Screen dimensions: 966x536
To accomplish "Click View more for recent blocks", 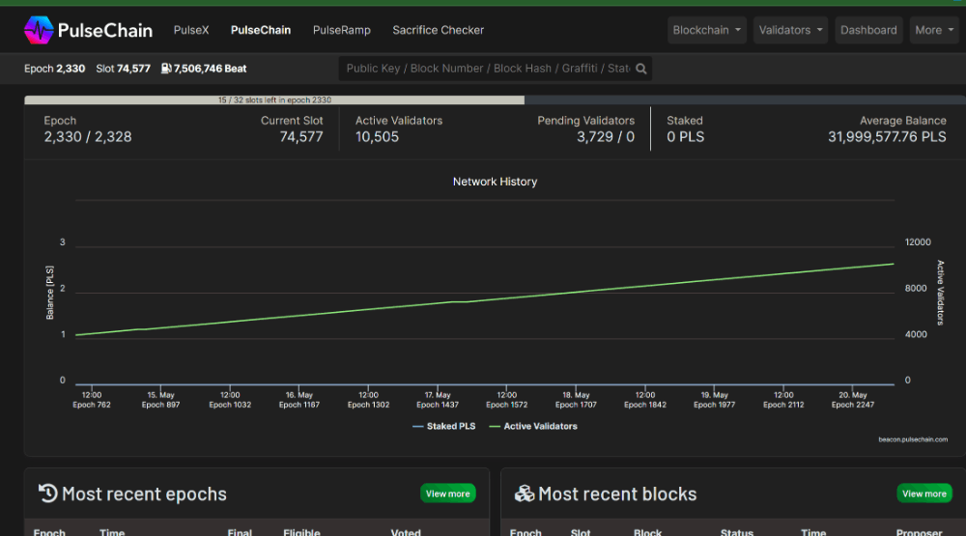I will 924,494.
